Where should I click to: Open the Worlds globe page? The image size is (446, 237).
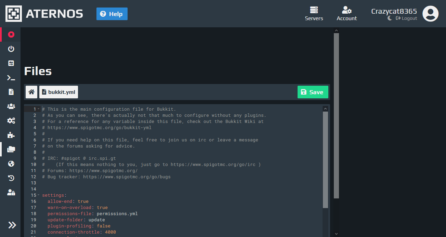click(11, 164)
